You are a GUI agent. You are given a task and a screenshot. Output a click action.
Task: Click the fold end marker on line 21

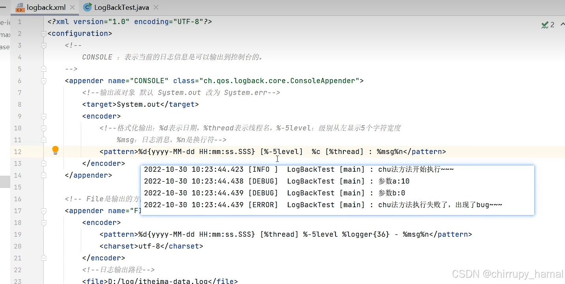pyautogui.click(x=44, y=258)
